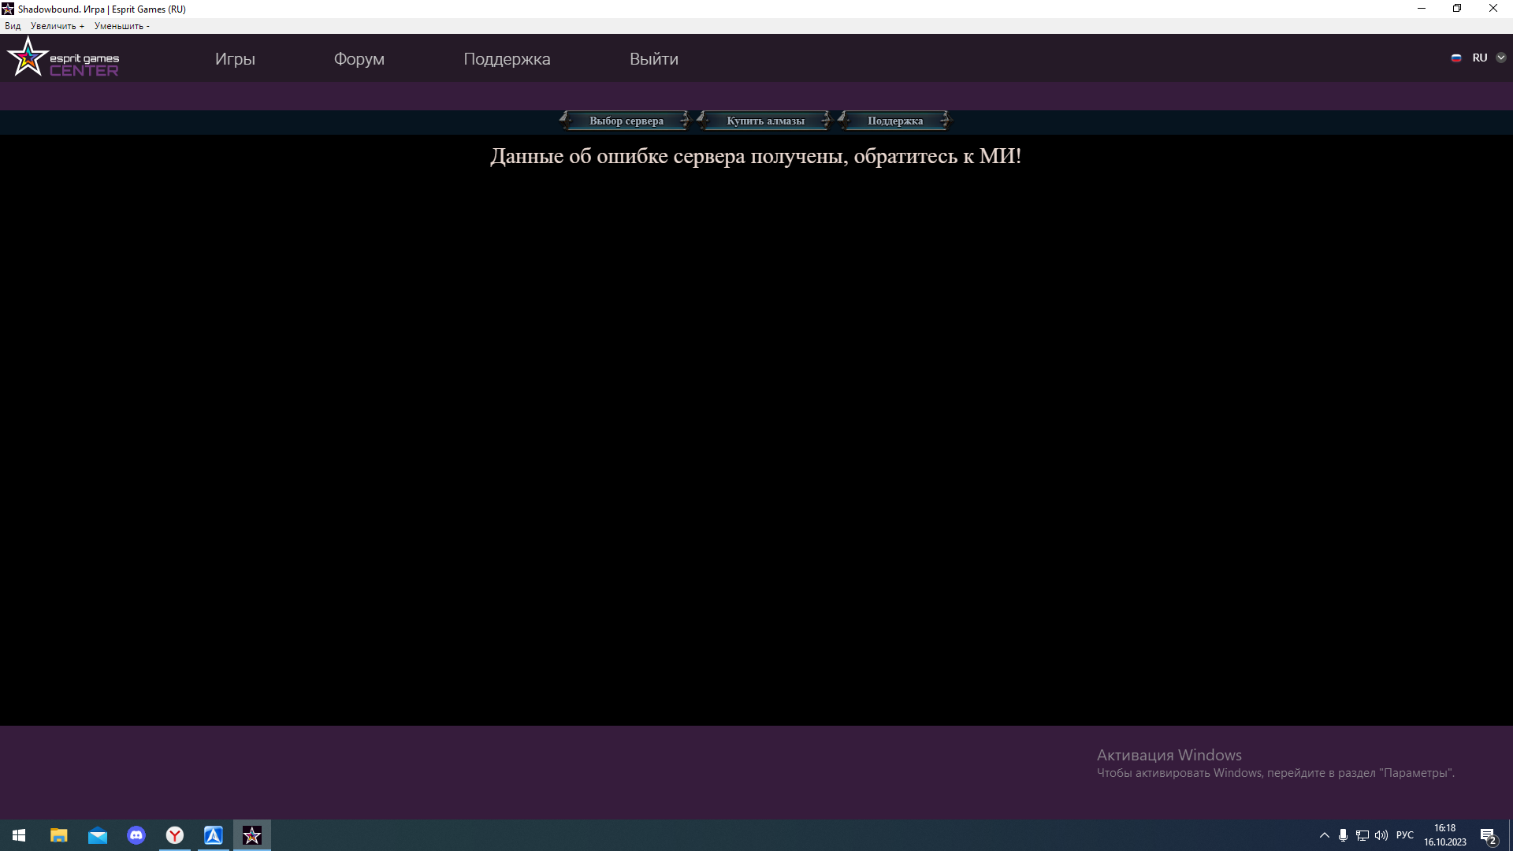The image size is (1513, 851).
Task: Show hidden tray icons chevron
Action: click(x=1324, y=835)
